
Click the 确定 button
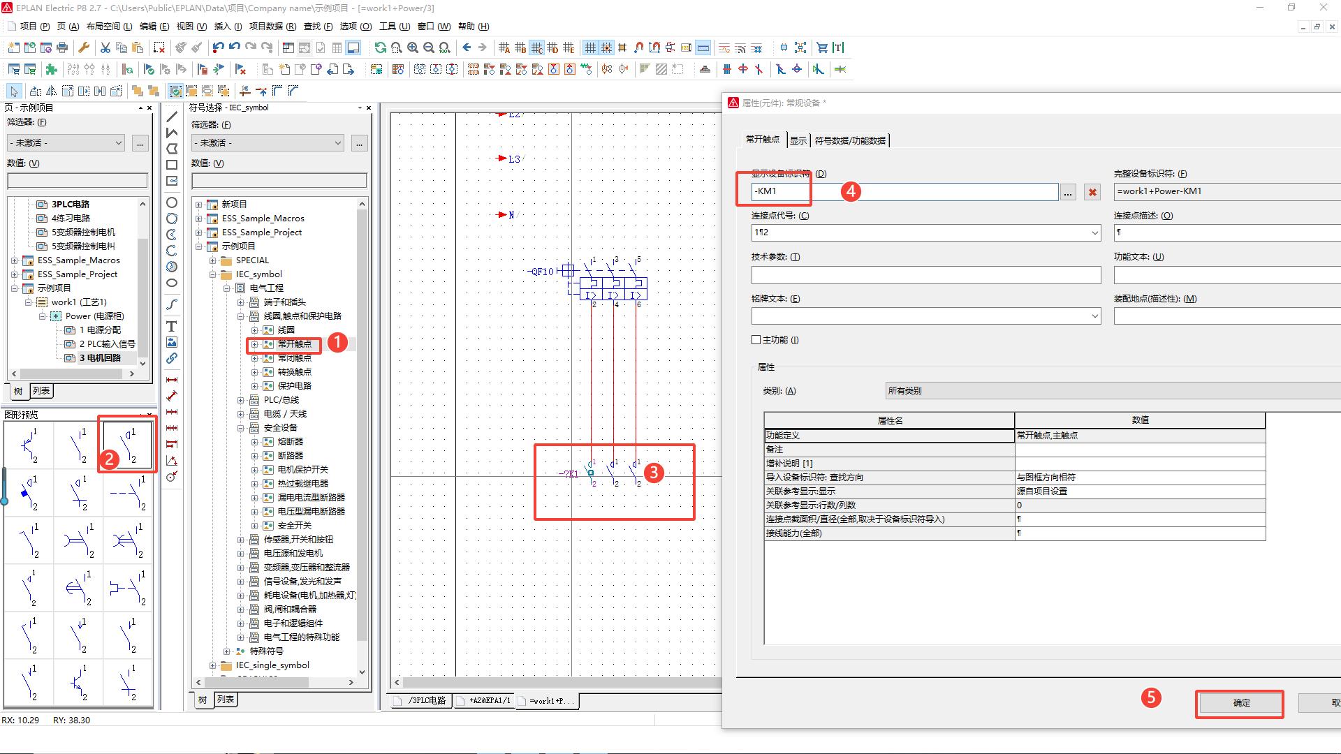[1240, 703]
